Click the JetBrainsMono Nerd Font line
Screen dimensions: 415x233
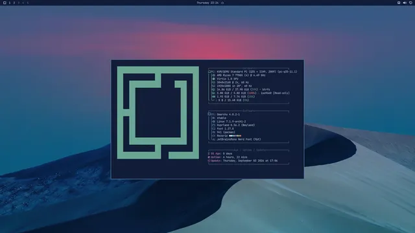coord(239,139)
